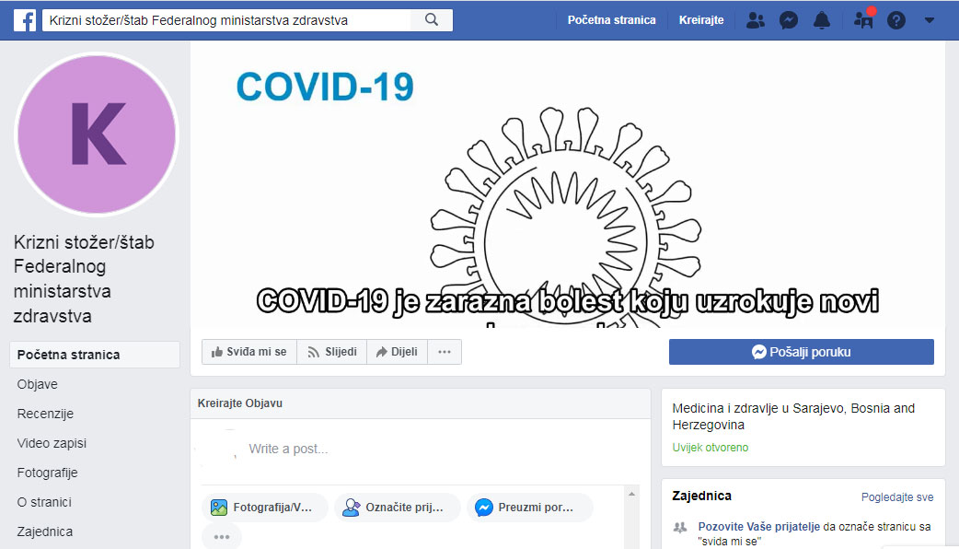Image resolution: width=959 pixels, height=549 pixels.
Task: Choose the Fotografija/Video post option
Action: pos(265,508)
